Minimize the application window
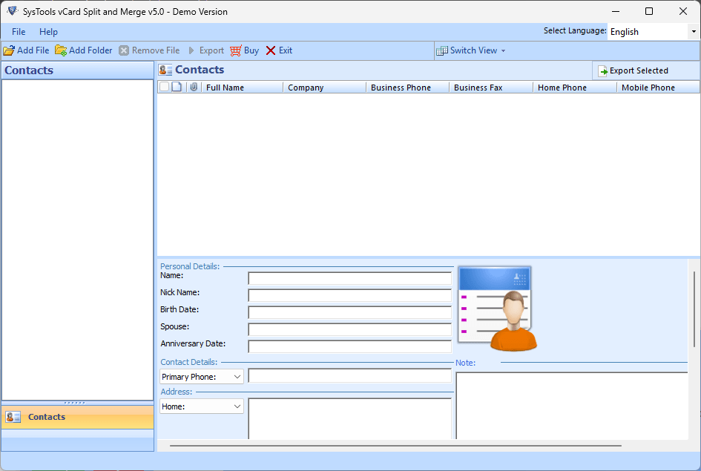 coord(616,12)
